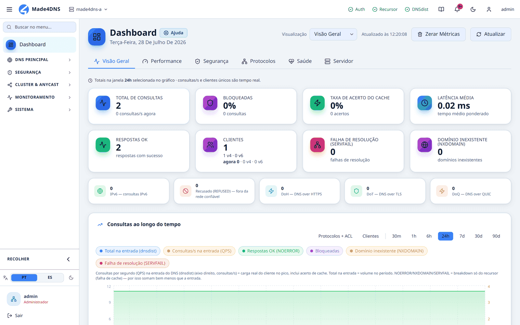This screenshot has height=325, width=520.
Task: Expand Monitoramento sidebar section
Action: pos(39,97)
